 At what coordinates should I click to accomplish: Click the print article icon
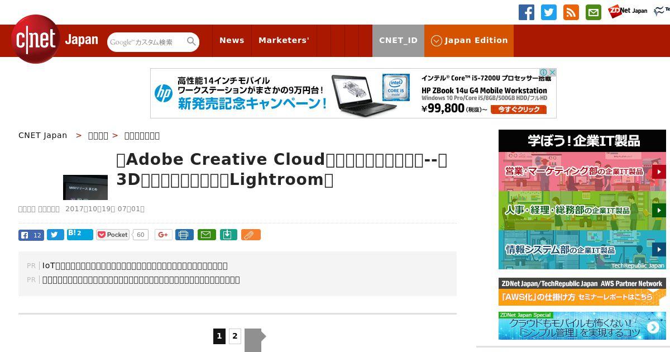click(184, 235)
